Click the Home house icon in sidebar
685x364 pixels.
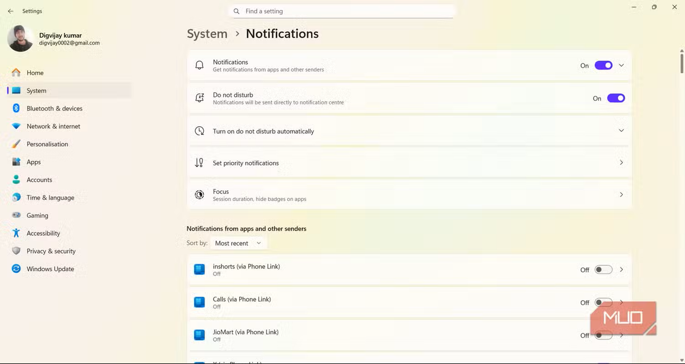16,72
